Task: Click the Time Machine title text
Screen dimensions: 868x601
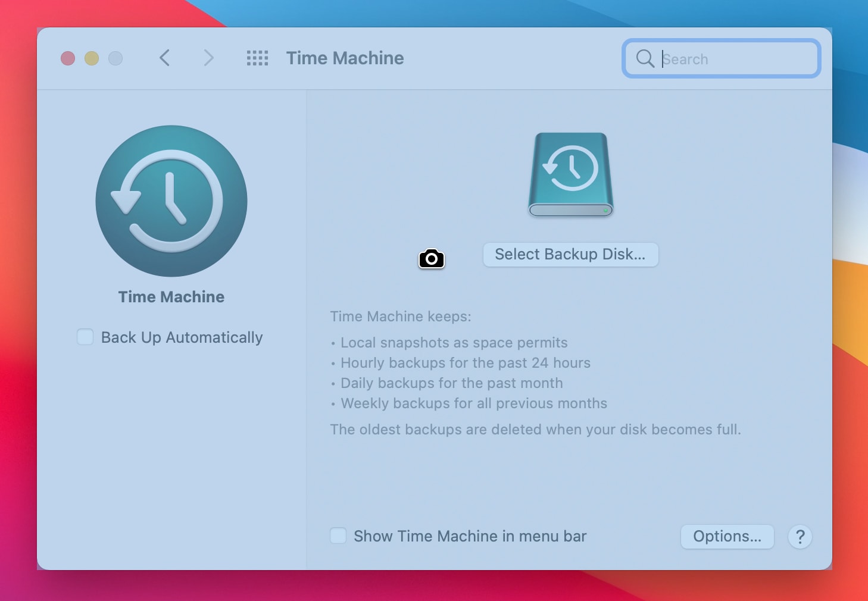Action: 345,58
